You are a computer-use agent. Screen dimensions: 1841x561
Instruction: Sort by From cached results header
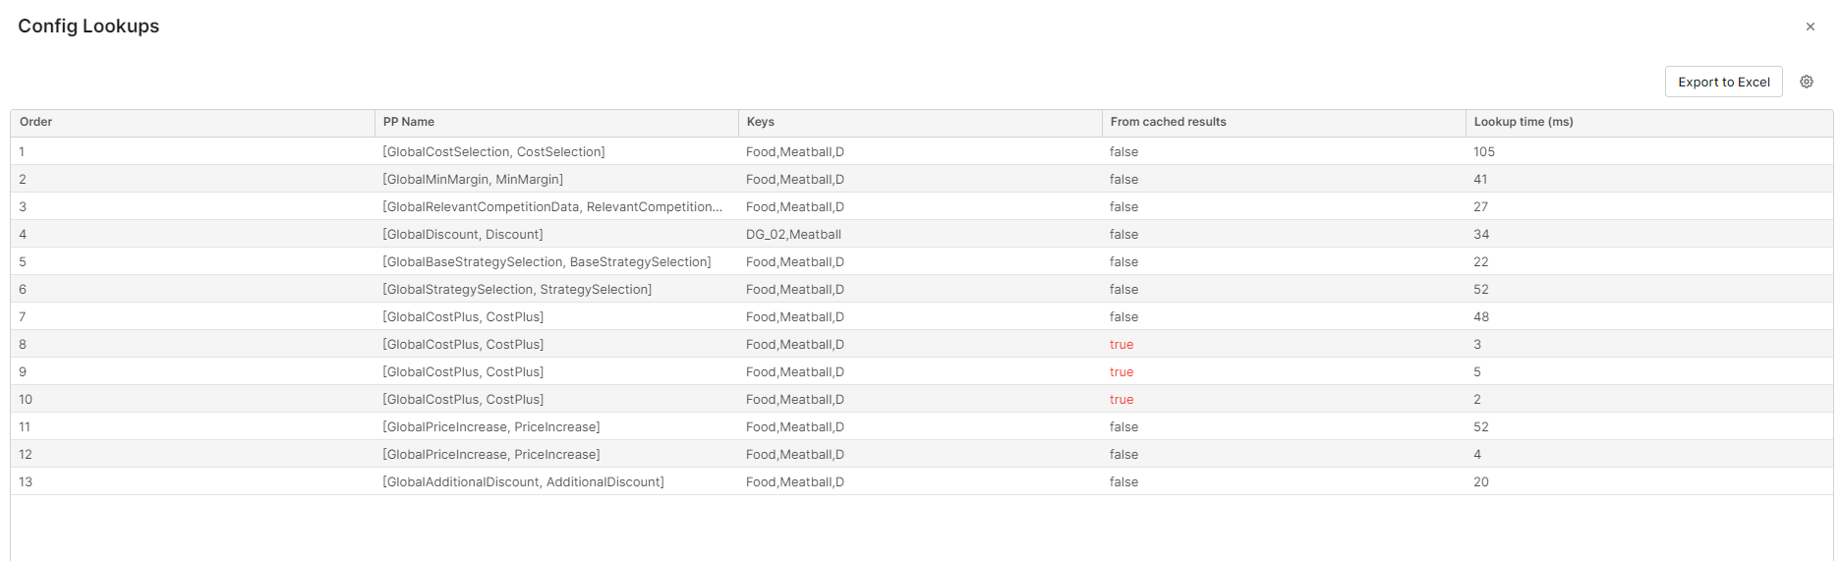pyautogui.click(x=1169, y=122)
